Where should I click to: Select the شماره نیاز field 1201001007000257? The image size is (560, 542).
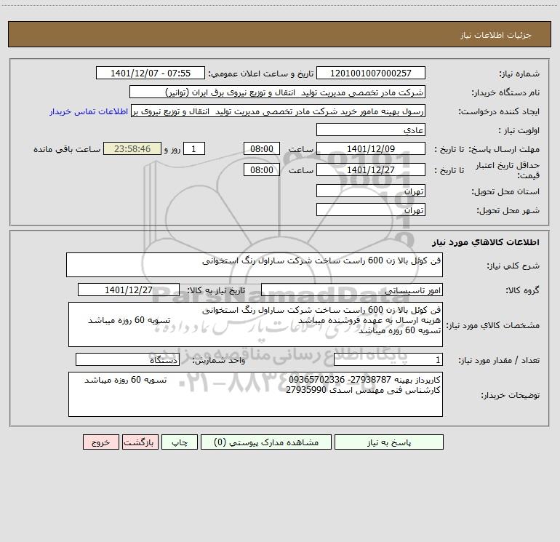point(371,73)
